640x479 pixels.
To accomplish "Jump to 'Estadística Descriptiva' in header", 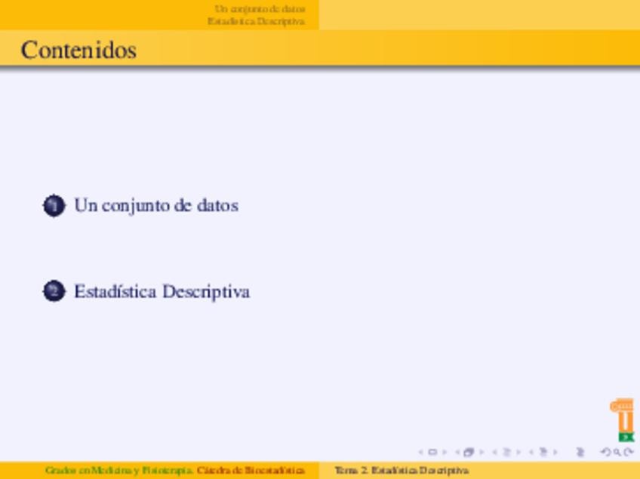I will click(x=257, y=21).
